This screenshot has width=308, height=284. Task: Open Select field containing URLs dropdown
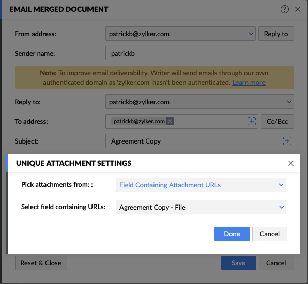201,207
